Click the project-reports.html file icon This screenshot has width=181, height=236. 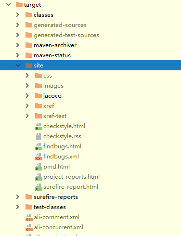(39, 177)
